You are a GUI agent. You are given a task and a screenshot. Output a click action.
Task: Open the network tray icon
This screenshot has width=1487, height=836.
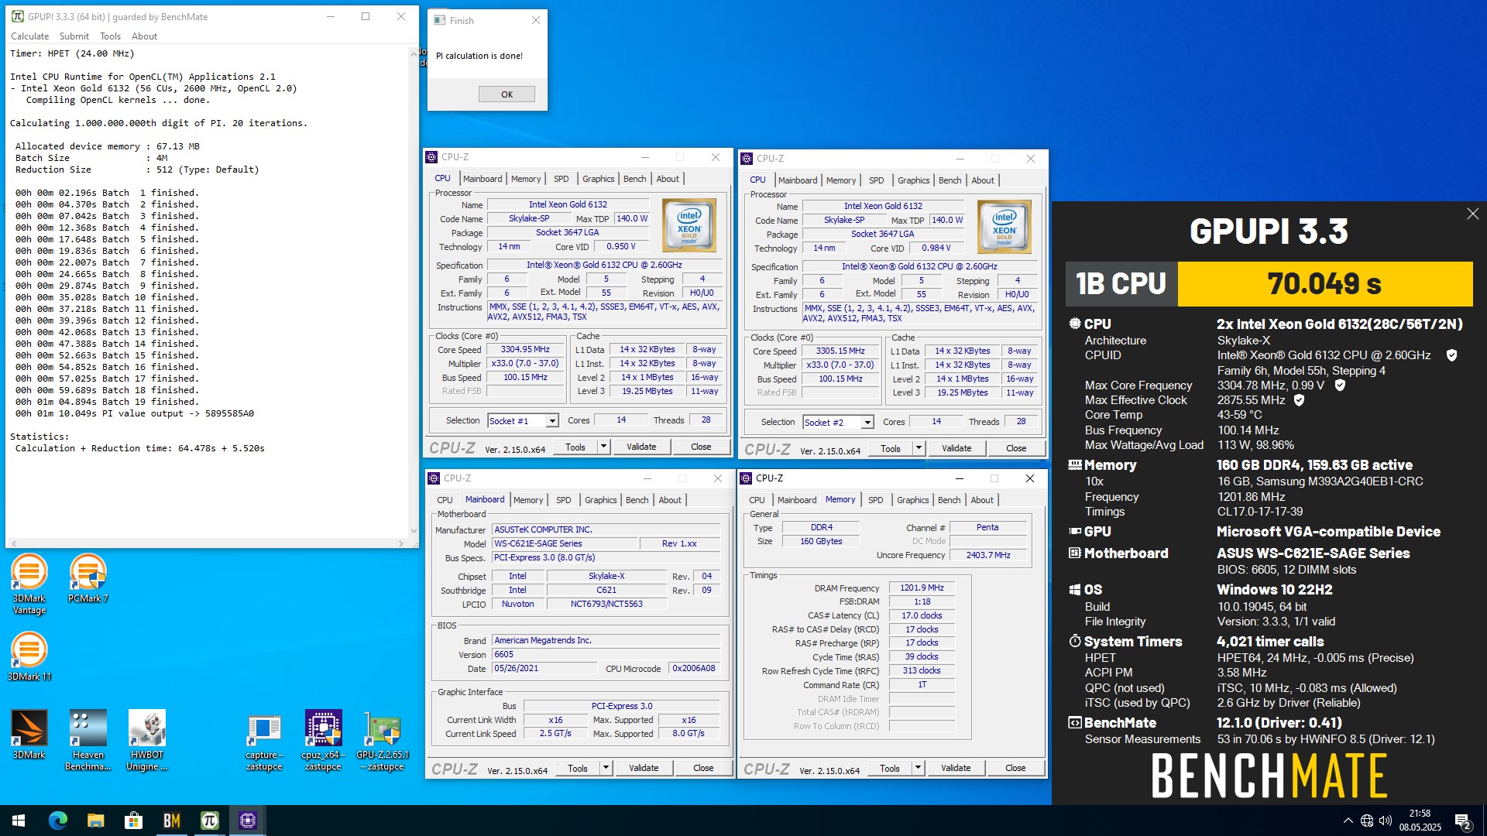click(1367, 821)
